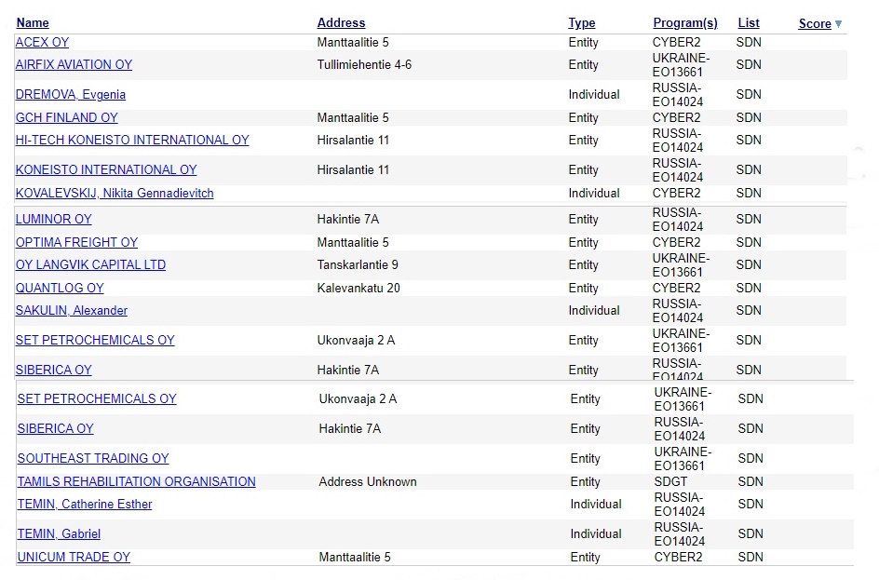Image resolution: width=879 pixels, height=580 pixels.
Task: Click 'Individual' in the TEMIN, Gabriel row
Action: [596, 534]
